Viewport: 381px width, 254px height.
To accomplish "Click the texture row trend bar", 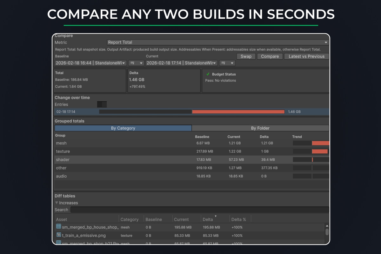I will coord(311,151).
